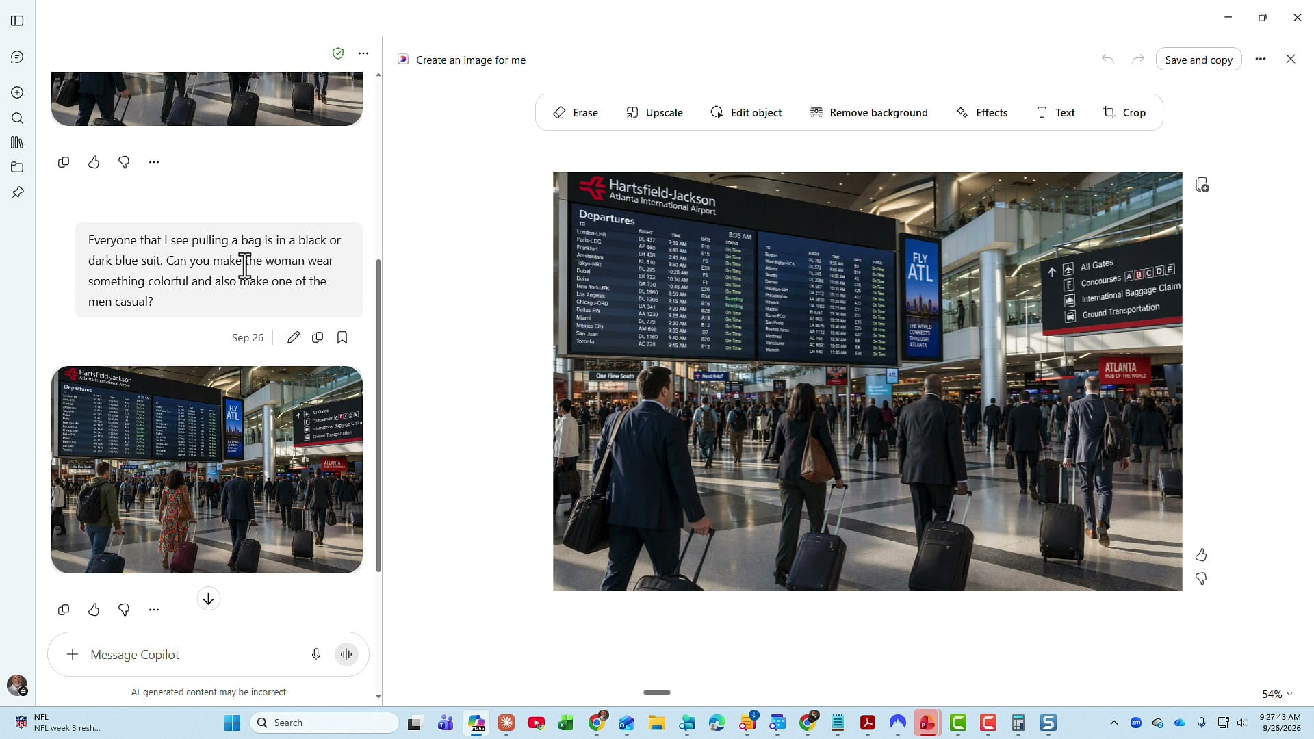Thumbs up the bottom chat response
The width and height of the screenshot is (1314, 739).
pos(94,610)
